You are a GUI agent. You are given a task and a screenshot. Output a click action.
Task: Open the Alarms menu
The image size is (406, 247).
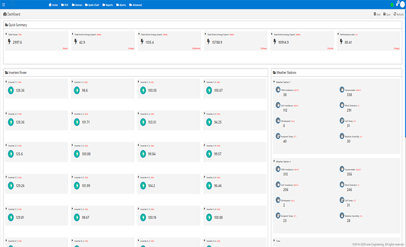tap(121, 5)
